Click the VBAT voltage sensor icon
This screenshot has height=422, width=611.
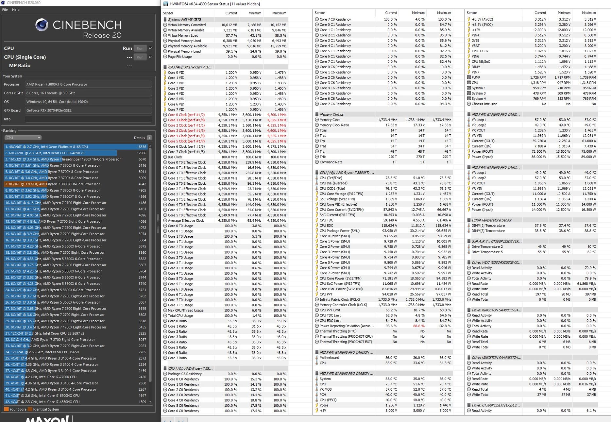(469, 46)
